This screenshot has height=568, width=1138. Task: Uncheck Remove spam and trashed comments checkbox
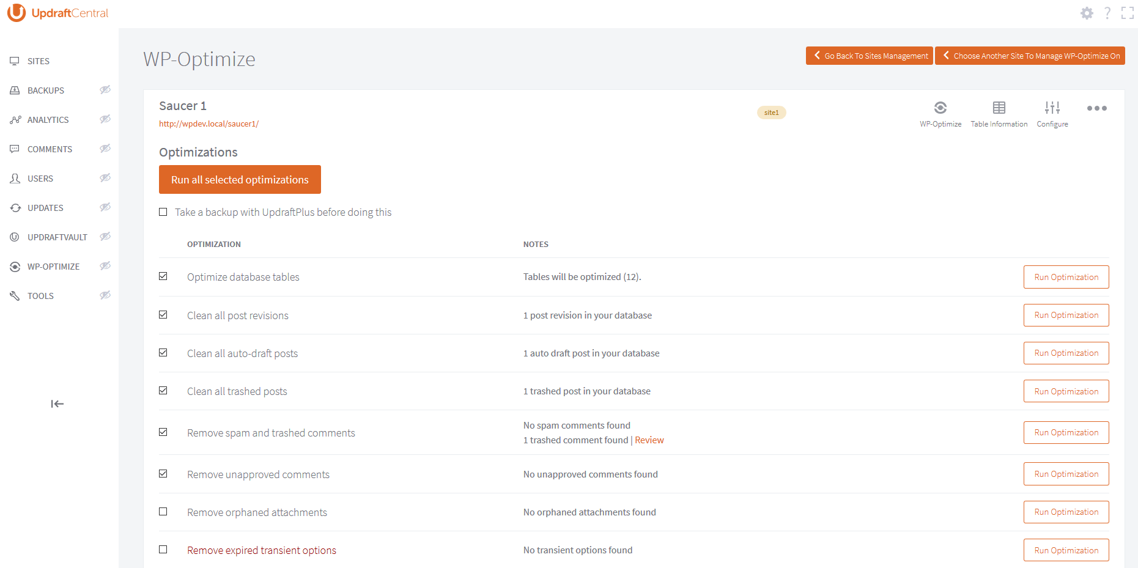(163, 432)
